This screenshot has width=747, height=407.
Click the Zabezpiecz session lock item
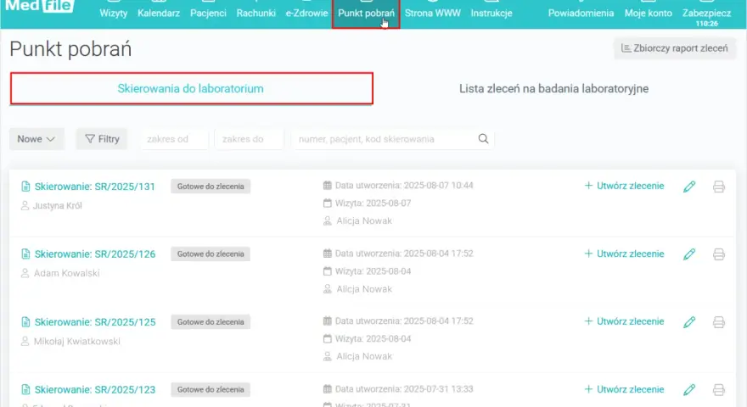click(x=706, y=14)
